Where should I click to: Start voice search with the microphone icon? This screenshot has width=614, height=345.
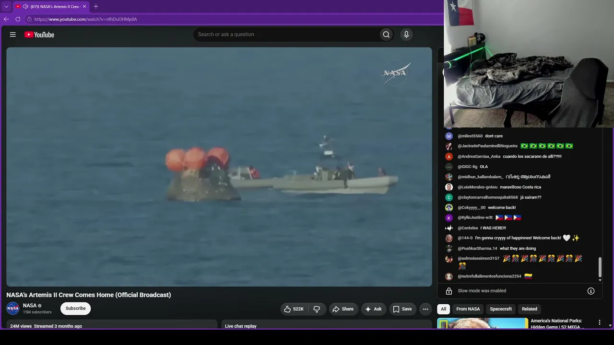coord(406,34)
